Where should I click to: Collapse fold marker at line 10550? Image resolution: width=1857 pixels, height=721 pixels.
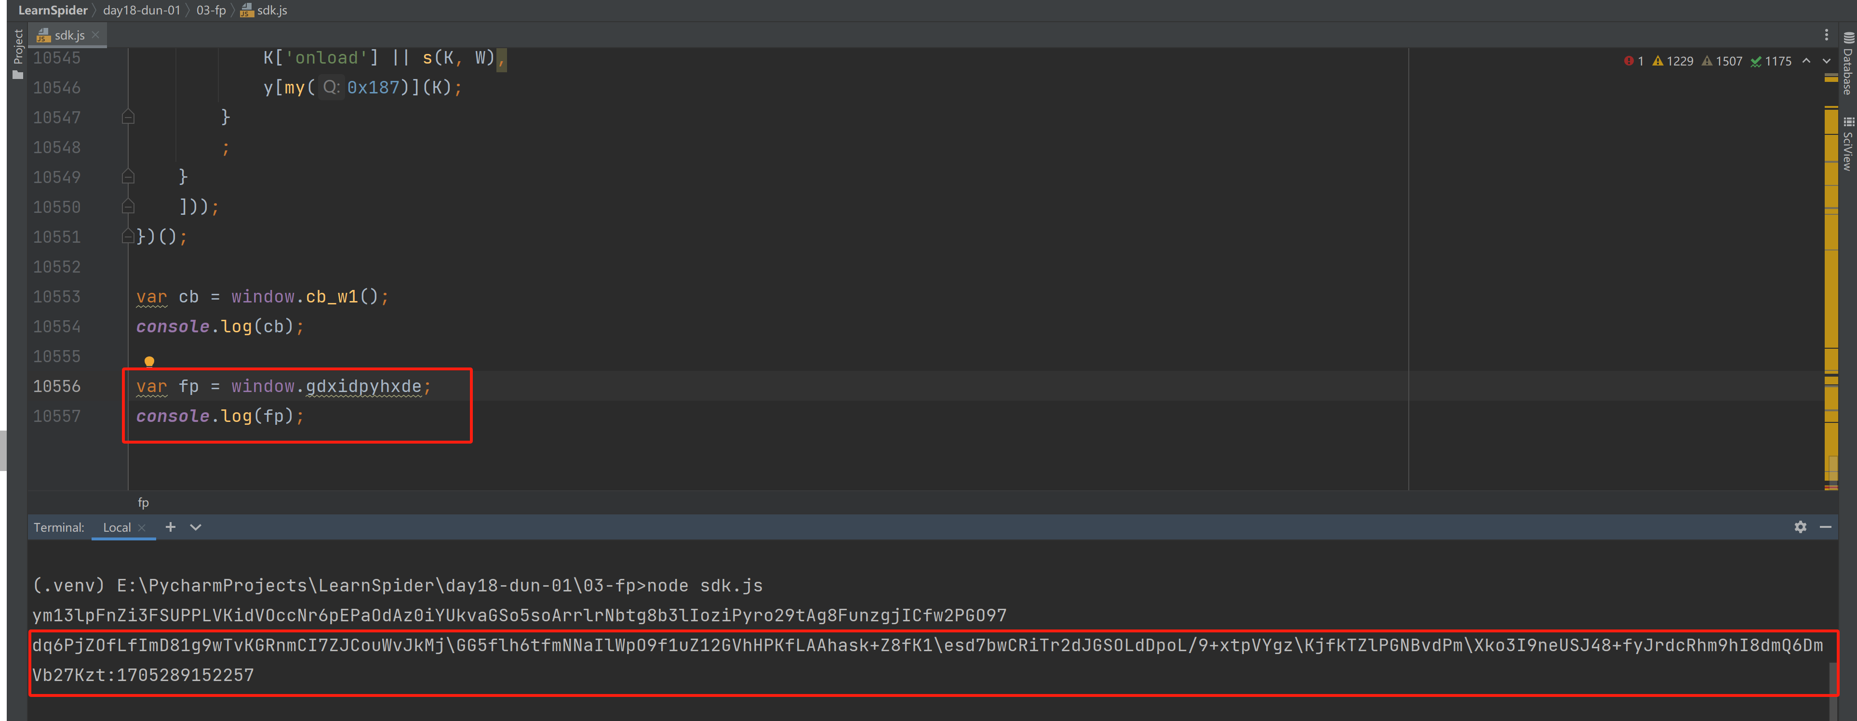click(x=128, y=207)
